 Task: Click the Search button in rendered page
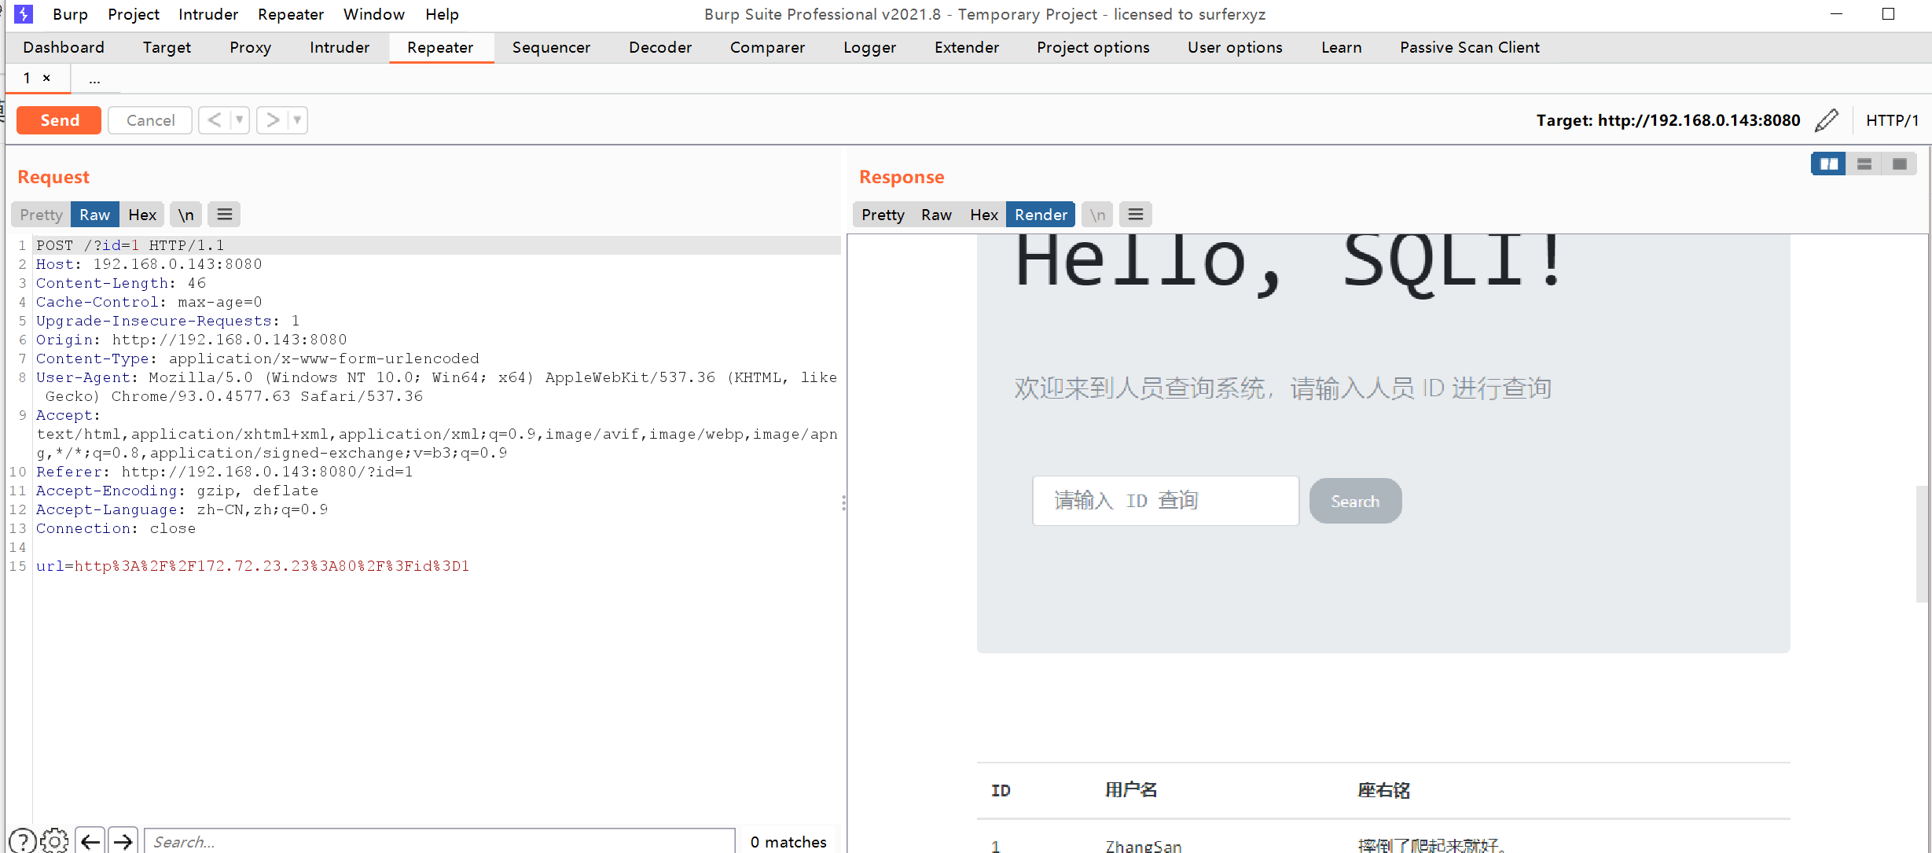coord(1354,501)
